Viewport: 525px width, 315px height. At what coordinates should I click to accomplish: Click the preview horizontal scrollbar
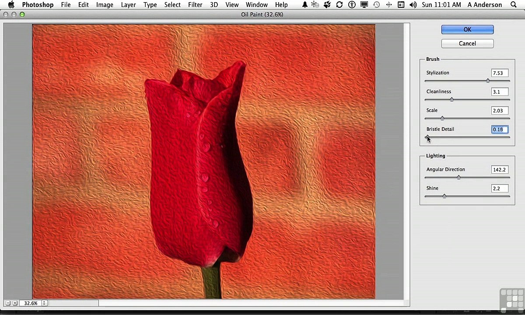click(252, 303)
